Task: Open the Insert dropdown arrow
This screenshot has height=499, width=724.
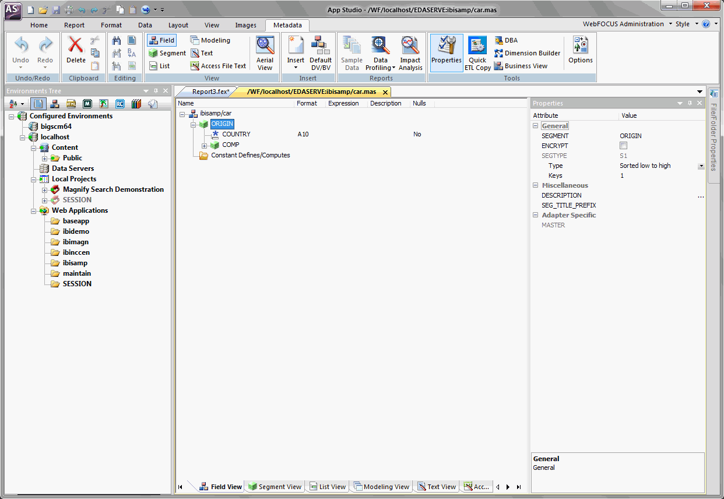Action: (296, 68)
